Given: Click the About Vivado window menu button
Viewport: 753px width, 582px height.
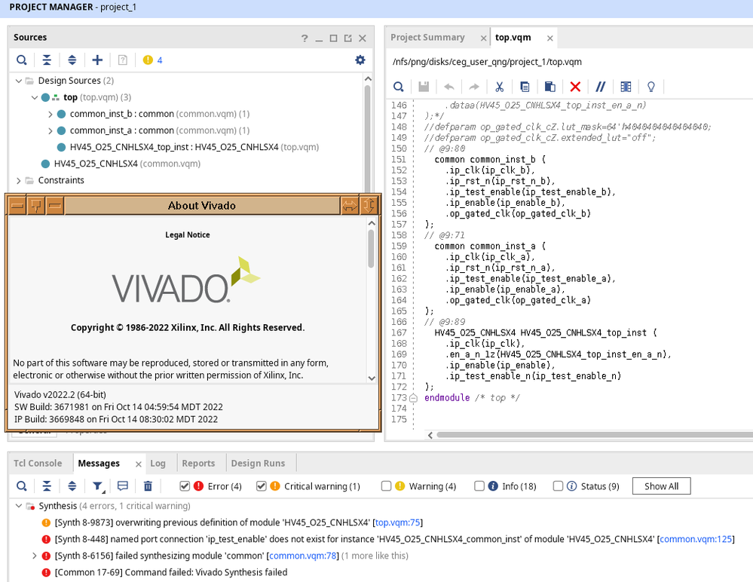Looking at the screenshot, I should (17, 206).
